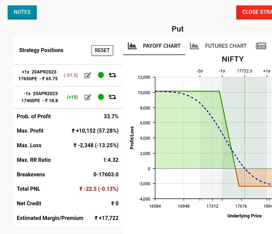Open the table view icon at top right
This screenshot has height=234, width=272.
(x=261, y=46)
